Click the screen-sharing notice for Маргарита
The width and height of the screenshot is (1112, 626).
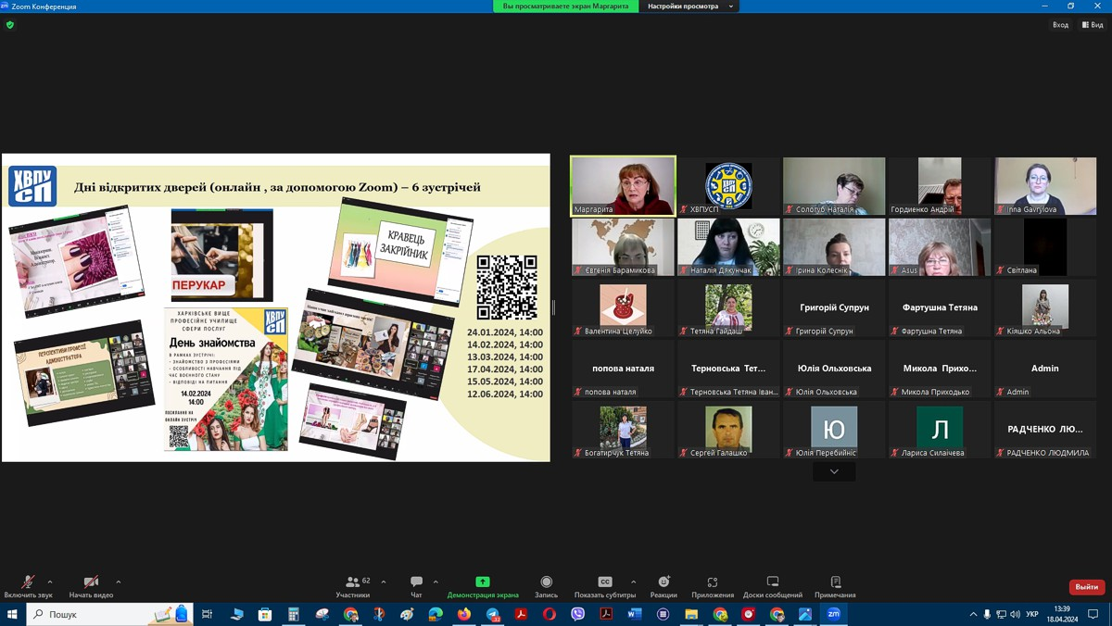point(565,6)
